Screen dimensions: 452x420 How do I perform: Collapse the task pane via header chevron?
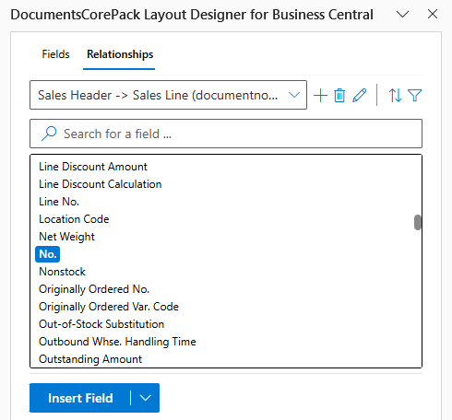coord(402,14)
